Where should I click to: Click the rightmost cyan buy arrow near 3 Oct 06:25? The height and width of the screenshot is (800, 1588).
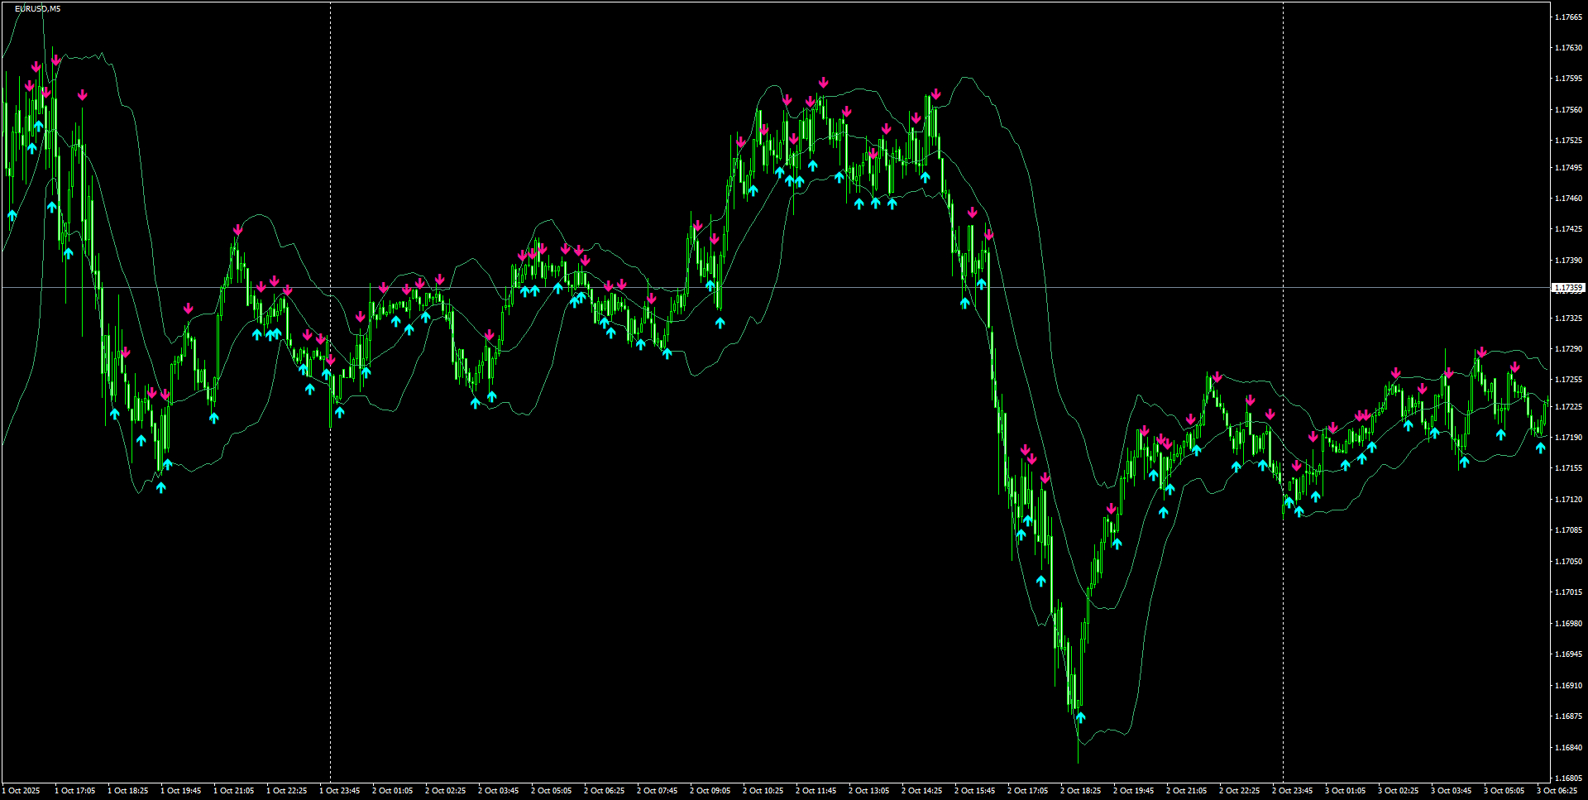(x=1540, y=447)
